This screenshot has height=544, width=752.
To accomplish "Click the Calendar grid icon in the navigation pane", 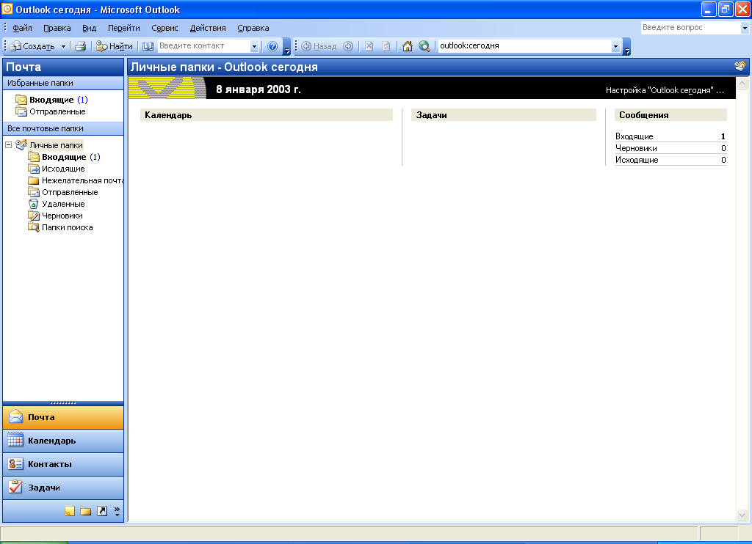I will (x=15, y=440).
